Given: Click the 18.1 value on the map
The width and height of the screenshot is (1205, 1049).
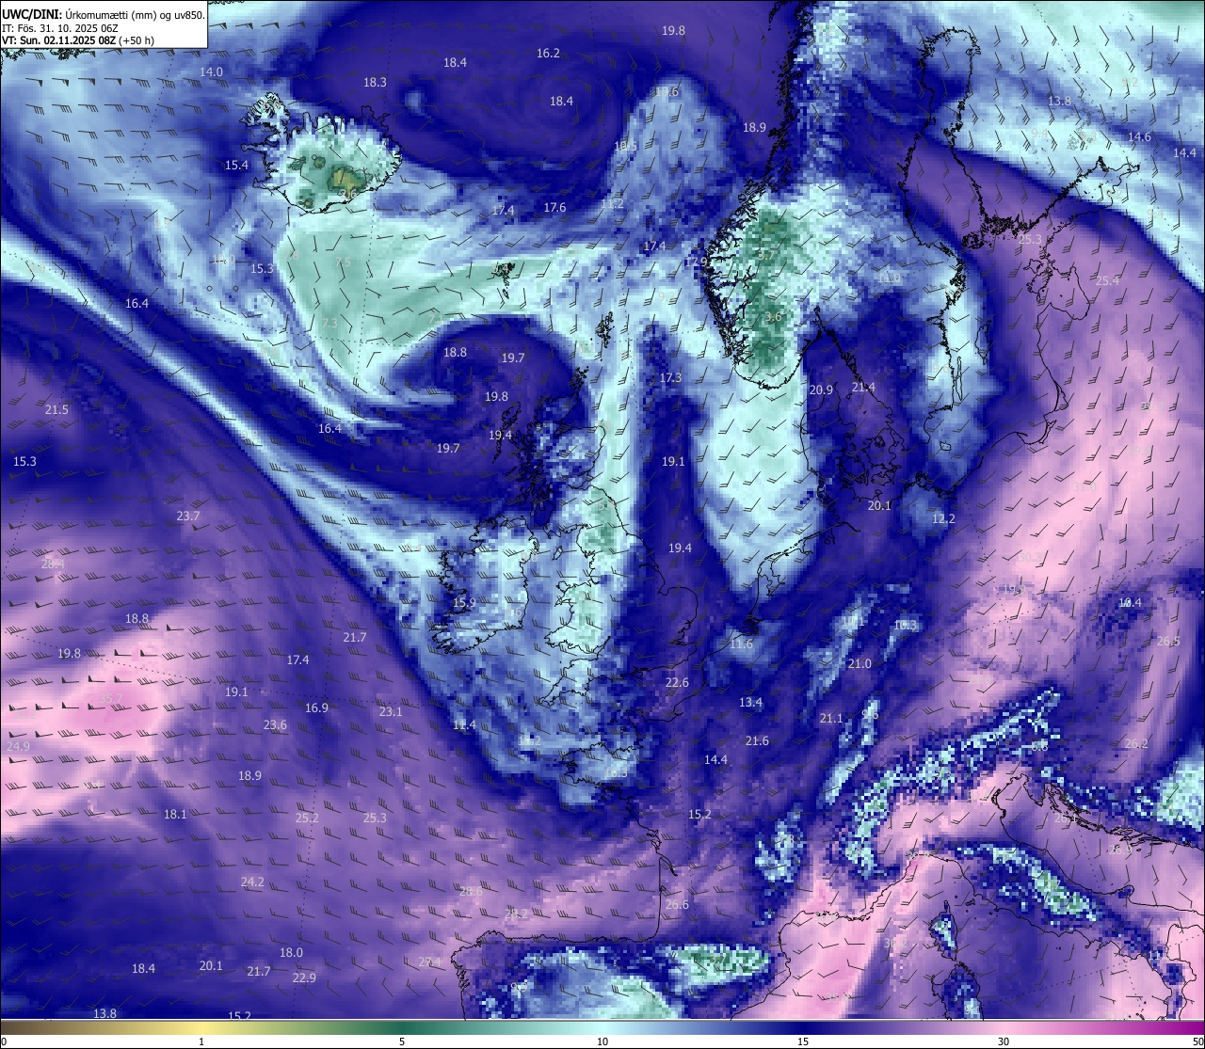Looking at the screenshot, I should click(x=175, y=815).
